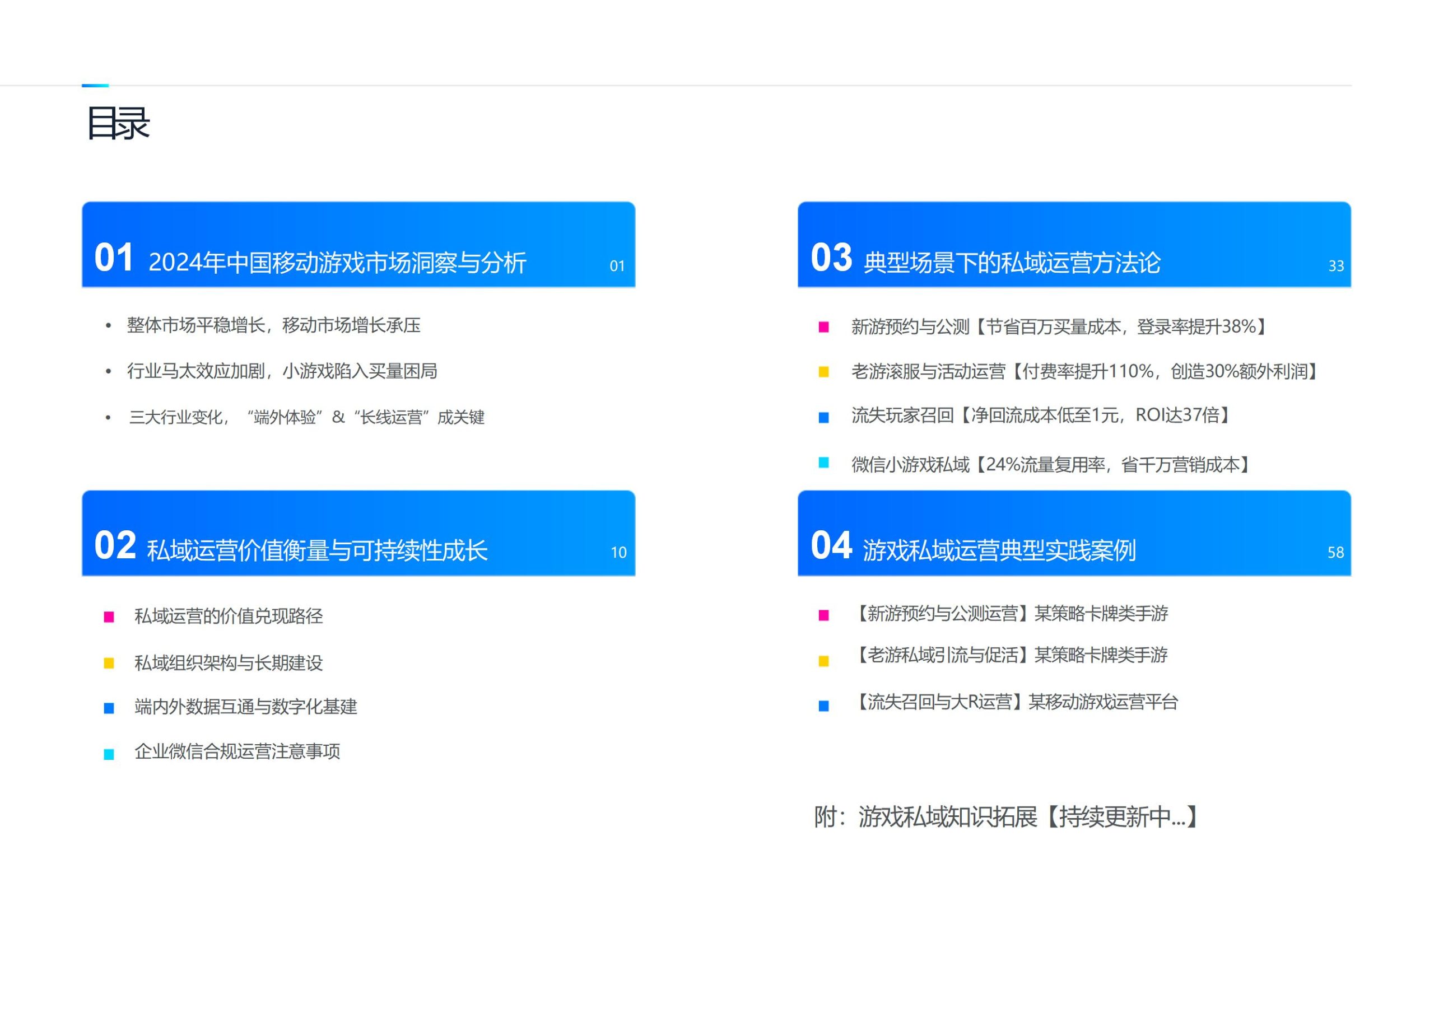This screenshot has width=1434, height=1018.
Task: Click the yellow bullet beside 老游滚服与活动运营
Action: tap(824, 372)
